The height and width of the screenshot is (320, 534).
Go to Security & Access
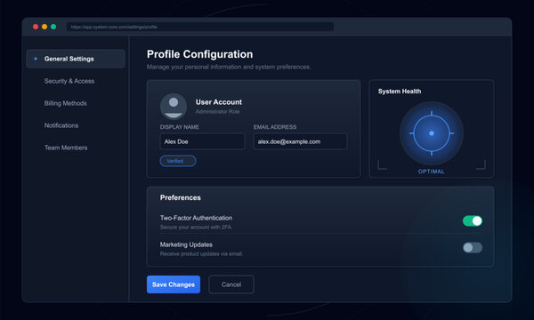[x=69, y=81]
